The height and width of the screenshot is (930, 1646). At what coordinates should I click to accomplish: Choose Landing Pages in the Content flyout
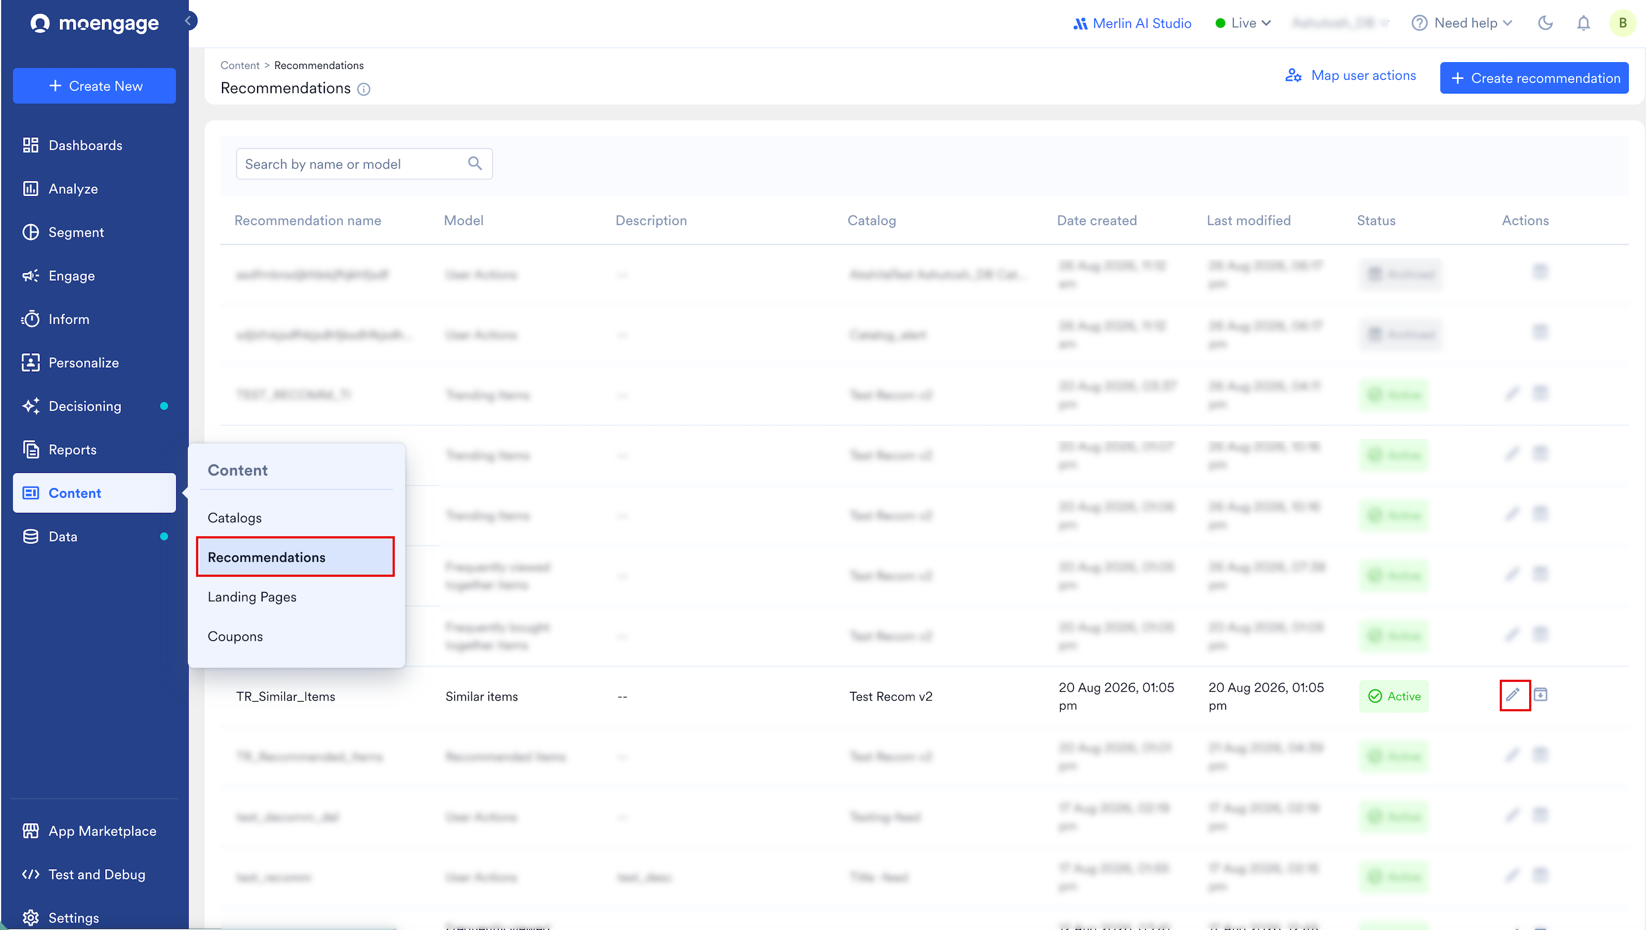coord(295,597)
